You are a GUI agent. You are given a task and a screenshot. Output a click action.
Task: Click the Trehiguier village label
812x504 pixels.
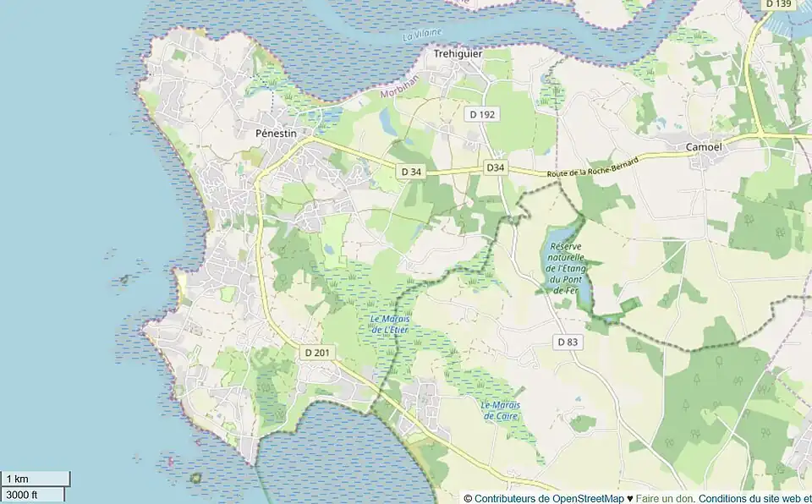click(x=458, y=54)
